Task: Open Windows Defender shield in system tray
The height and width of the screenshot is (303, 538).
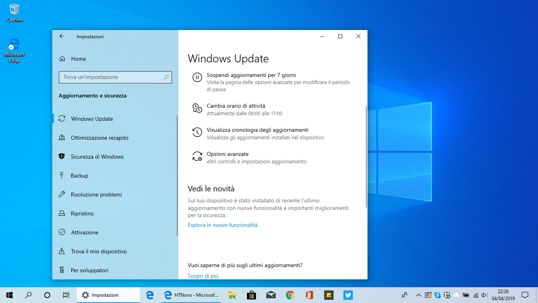Action: pos(447,295)
